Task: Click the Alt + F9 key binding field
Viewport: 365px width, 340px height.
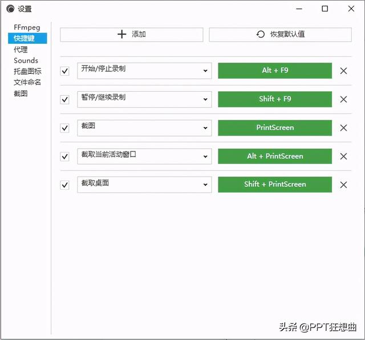Action: pos(275,71)
